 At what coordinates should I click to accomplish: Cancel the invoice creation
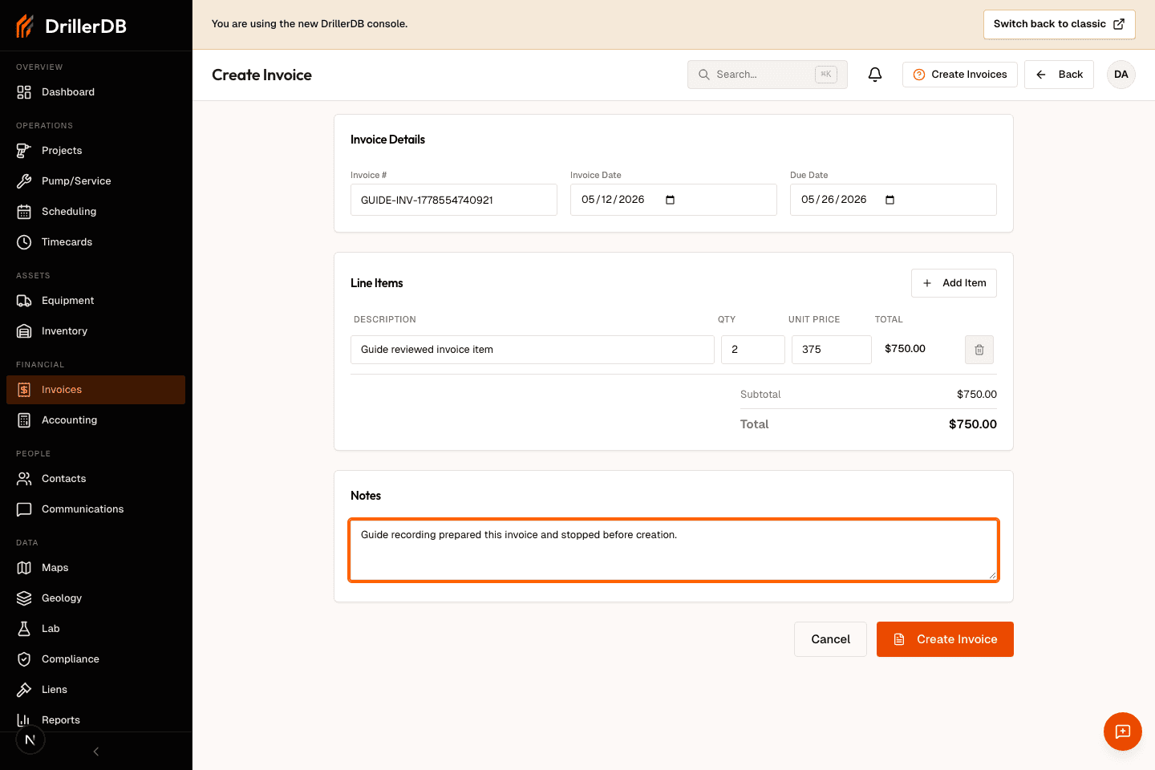[x=830, y=639]
